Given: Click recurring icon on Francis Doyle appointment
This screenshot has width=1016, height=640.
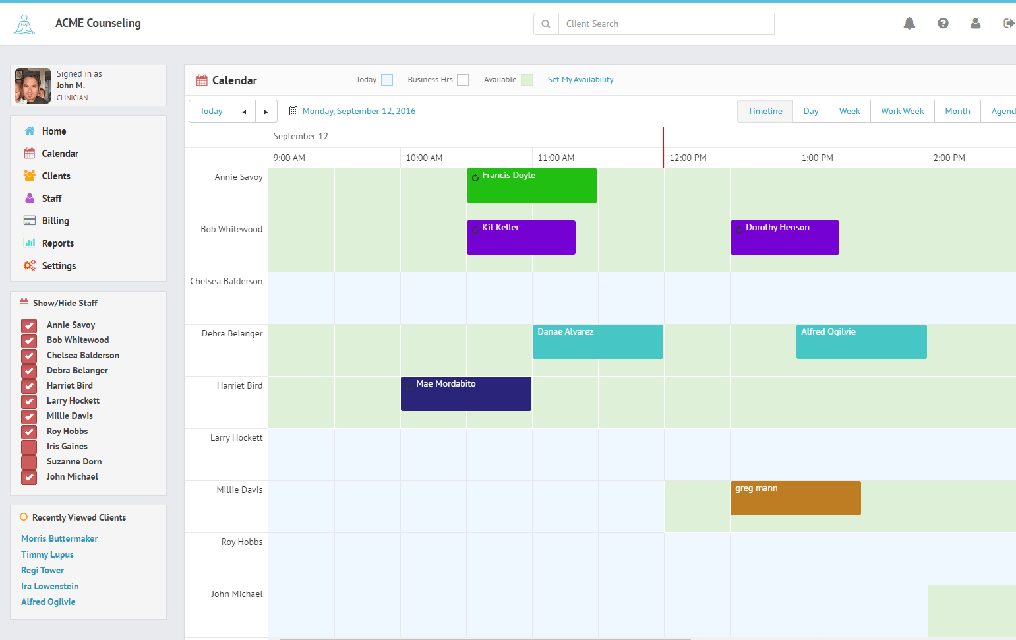Looking at the screenshot, I should click(475, 177).
